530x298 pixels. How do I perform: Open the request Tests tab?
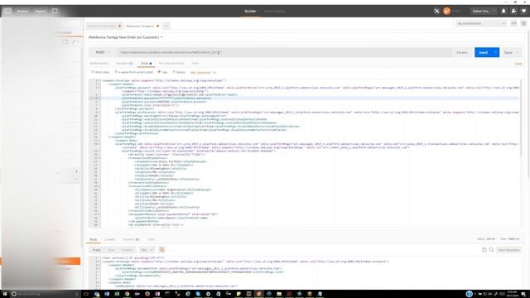tap(195, 63)
